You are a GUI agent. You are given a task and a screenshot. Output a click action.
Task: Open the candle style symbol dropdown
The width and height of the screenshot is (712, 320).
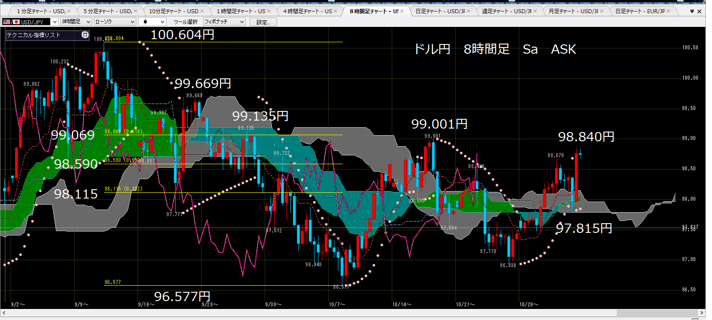pyautogui.click(x=162, y=22)
